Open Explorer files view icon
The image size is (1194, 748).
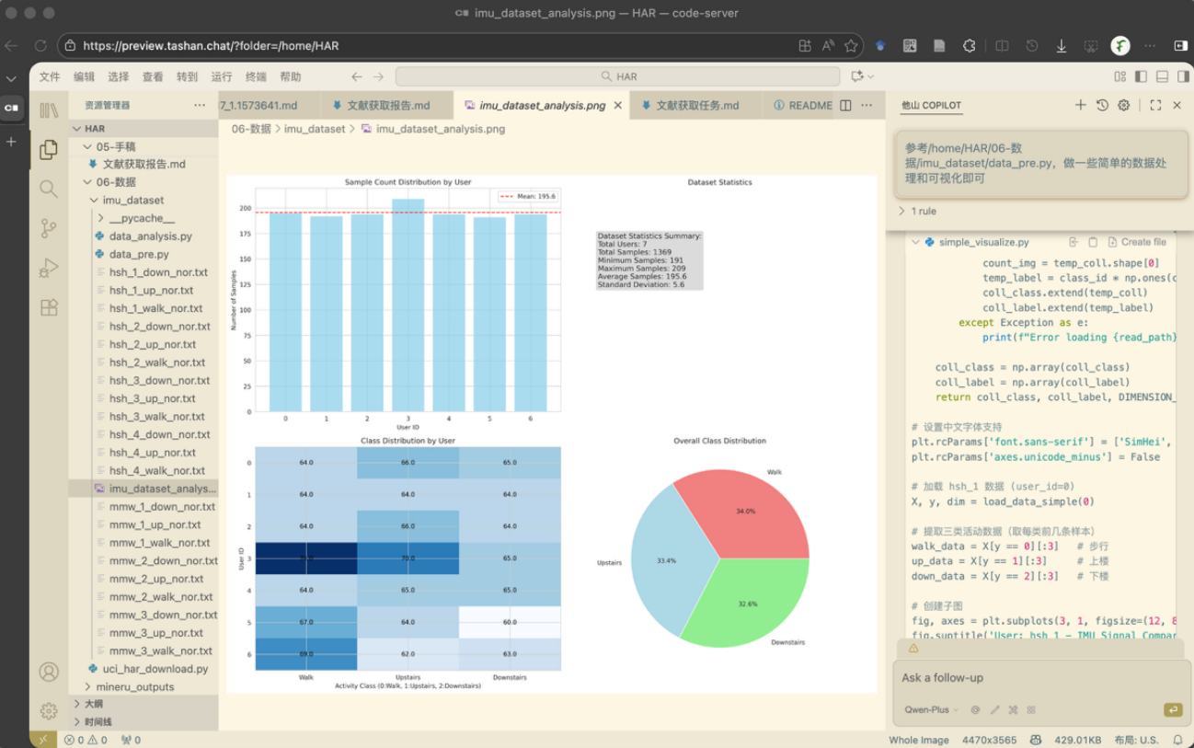pos(49,149)
